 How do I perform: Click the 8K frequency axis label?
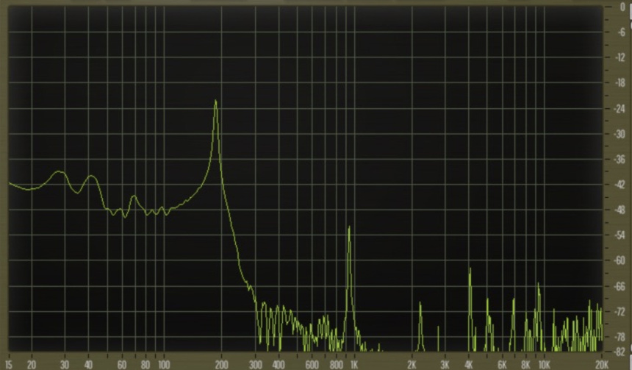[526, 365]
